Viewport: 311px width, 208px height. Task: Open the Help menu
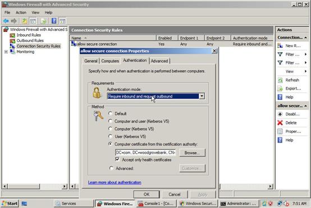(48, 12)
